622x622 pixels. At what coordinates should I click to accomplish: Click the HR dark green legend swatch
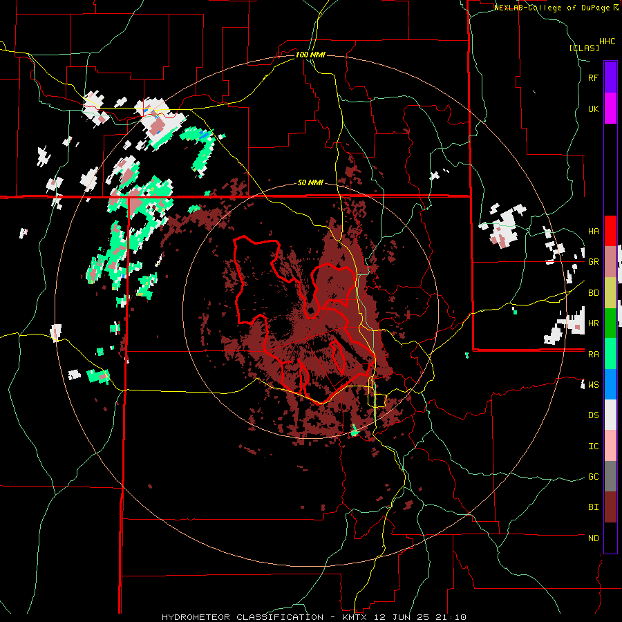(x=610, y=323)
